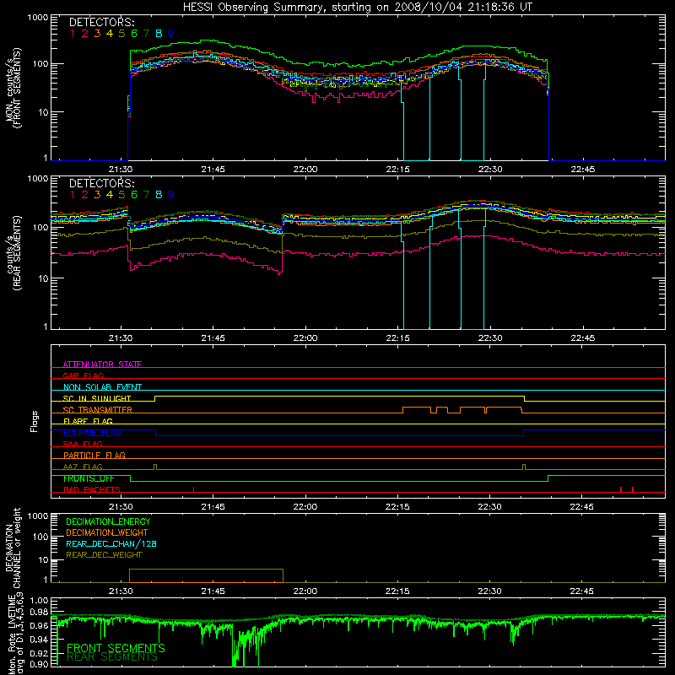Click the front segments y-axis title
Screen dimensions: 675x675
[13, 88]
